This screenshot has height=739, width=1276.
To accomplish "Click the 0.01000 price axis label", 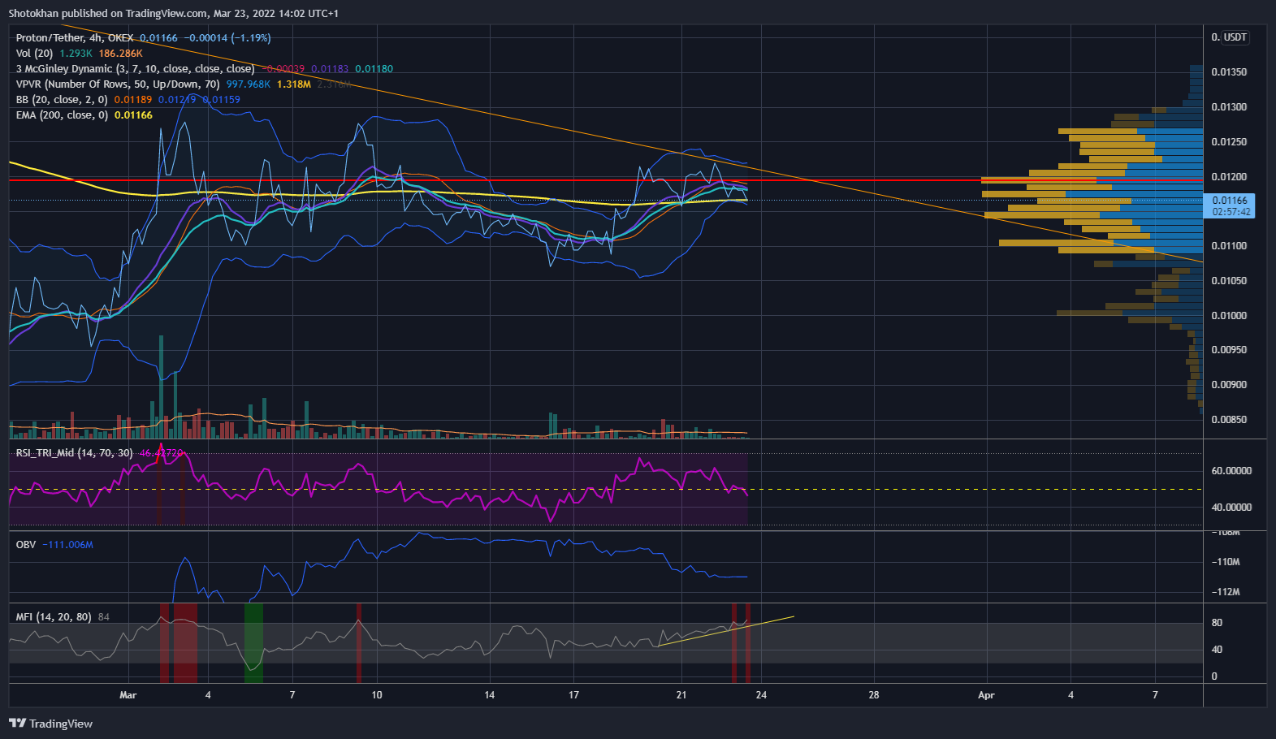I will tap(1229, 316).
